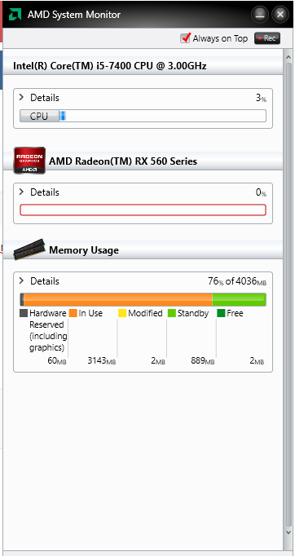The width and height of the screenshot is (295, 556).
Task: Minimize the AMD System Monitor window
Action: point(260,15)
